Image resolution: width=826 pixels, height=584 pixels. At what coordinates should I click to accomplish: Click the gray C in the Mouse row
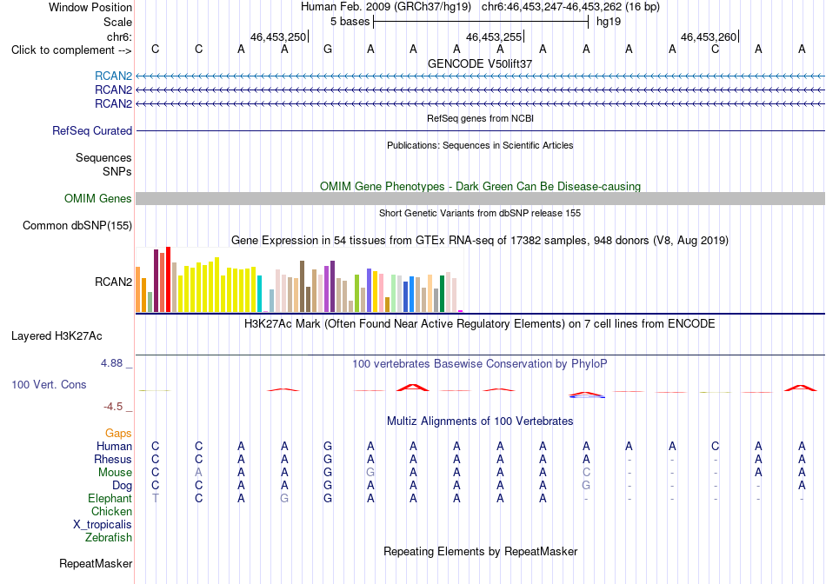[x=586, y=473]
